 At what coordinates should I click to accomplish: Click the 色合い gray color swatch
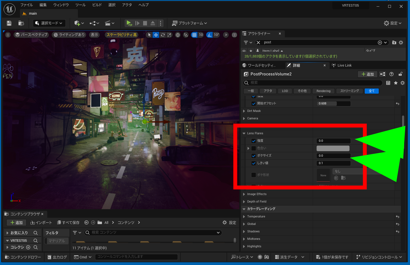coord(333,148)
